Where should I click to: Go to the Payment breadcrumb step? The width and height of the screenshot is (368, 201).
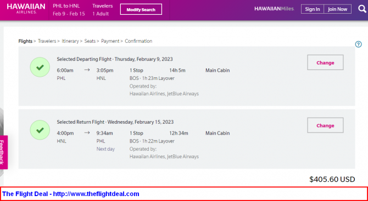pos(110,41)
